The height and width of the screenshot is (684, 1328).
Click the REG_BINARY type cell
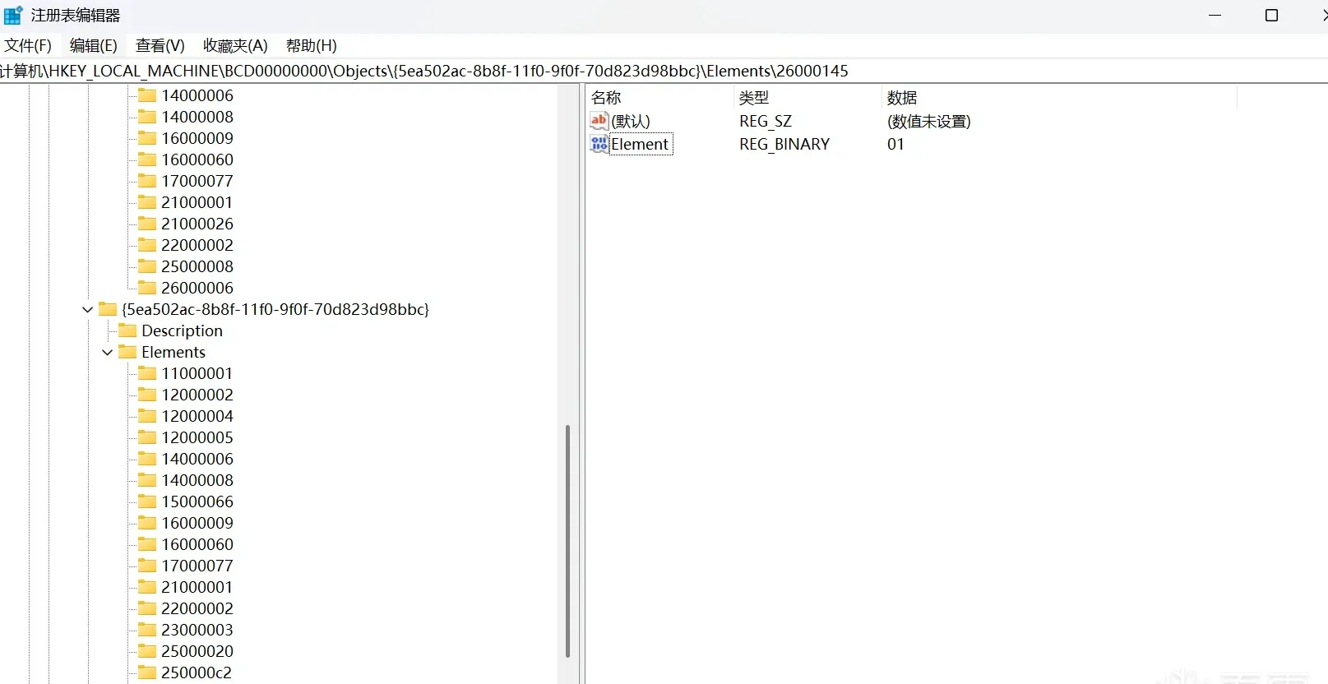click(x=784, y=144)
